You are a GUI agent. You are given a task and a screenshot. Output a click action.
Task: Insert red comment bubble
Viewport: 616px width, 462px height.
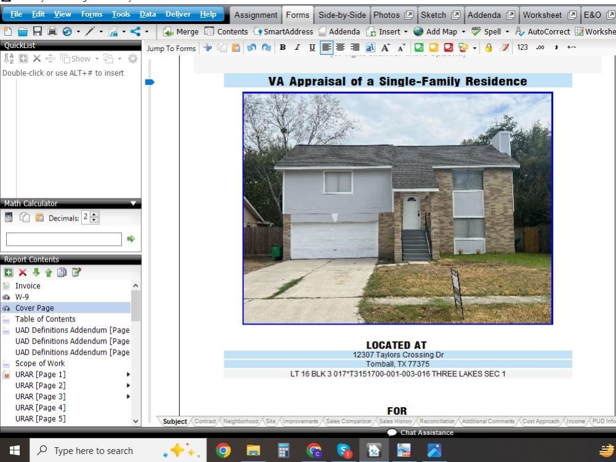[x=448, y=48]
